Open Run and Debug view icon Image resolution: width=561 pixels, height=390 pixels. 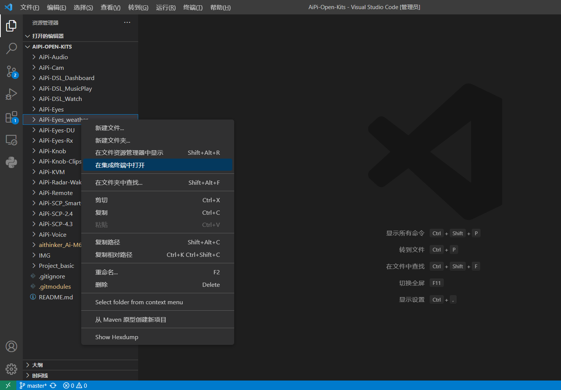tap(11, 94)
